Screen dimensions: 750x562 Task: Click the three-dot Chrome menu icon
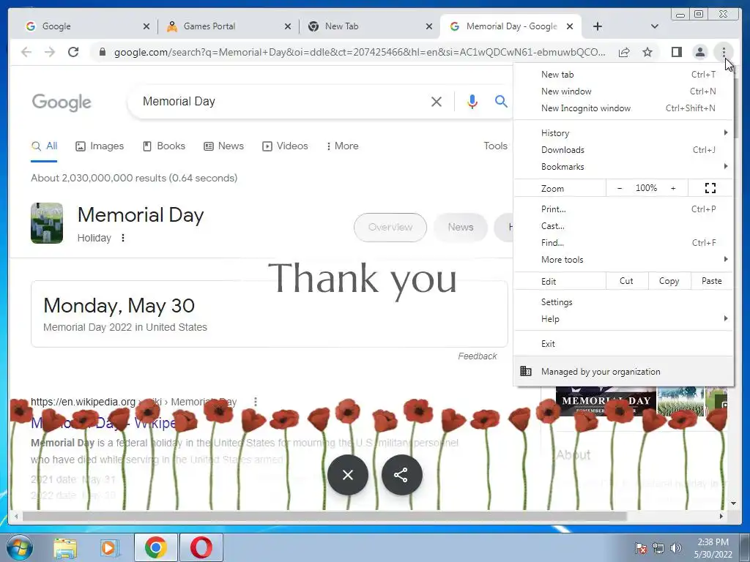724,52
